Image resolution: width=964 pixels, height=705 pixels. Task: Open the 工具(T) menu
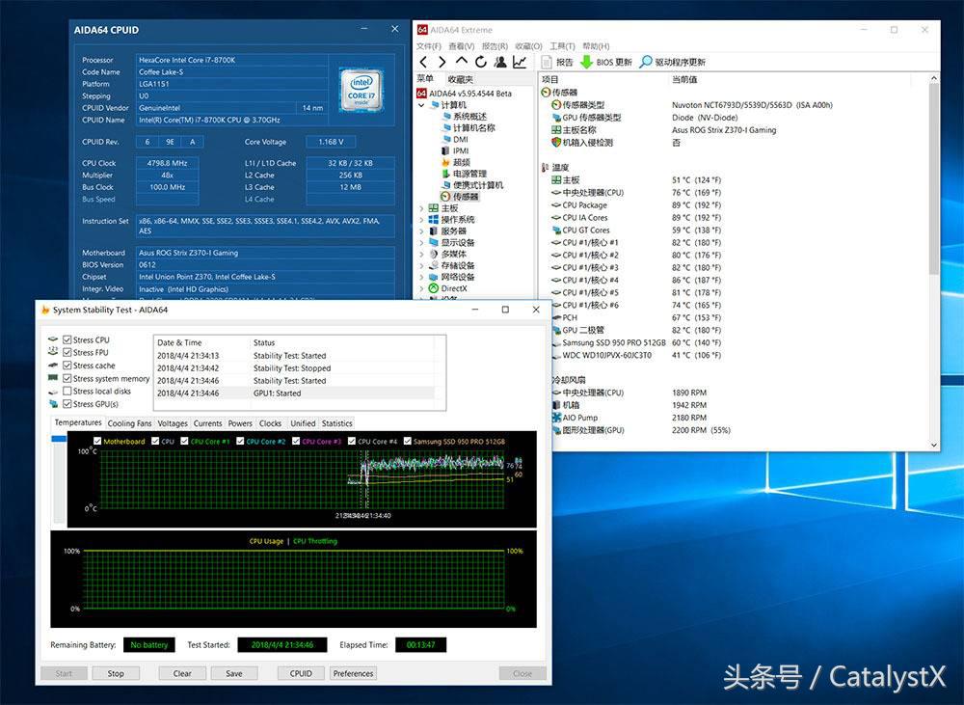(562, 46)
